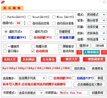Uncheck 自动防封 checkbox
This screenshot has height=98, width=107.
click(33, 51)
